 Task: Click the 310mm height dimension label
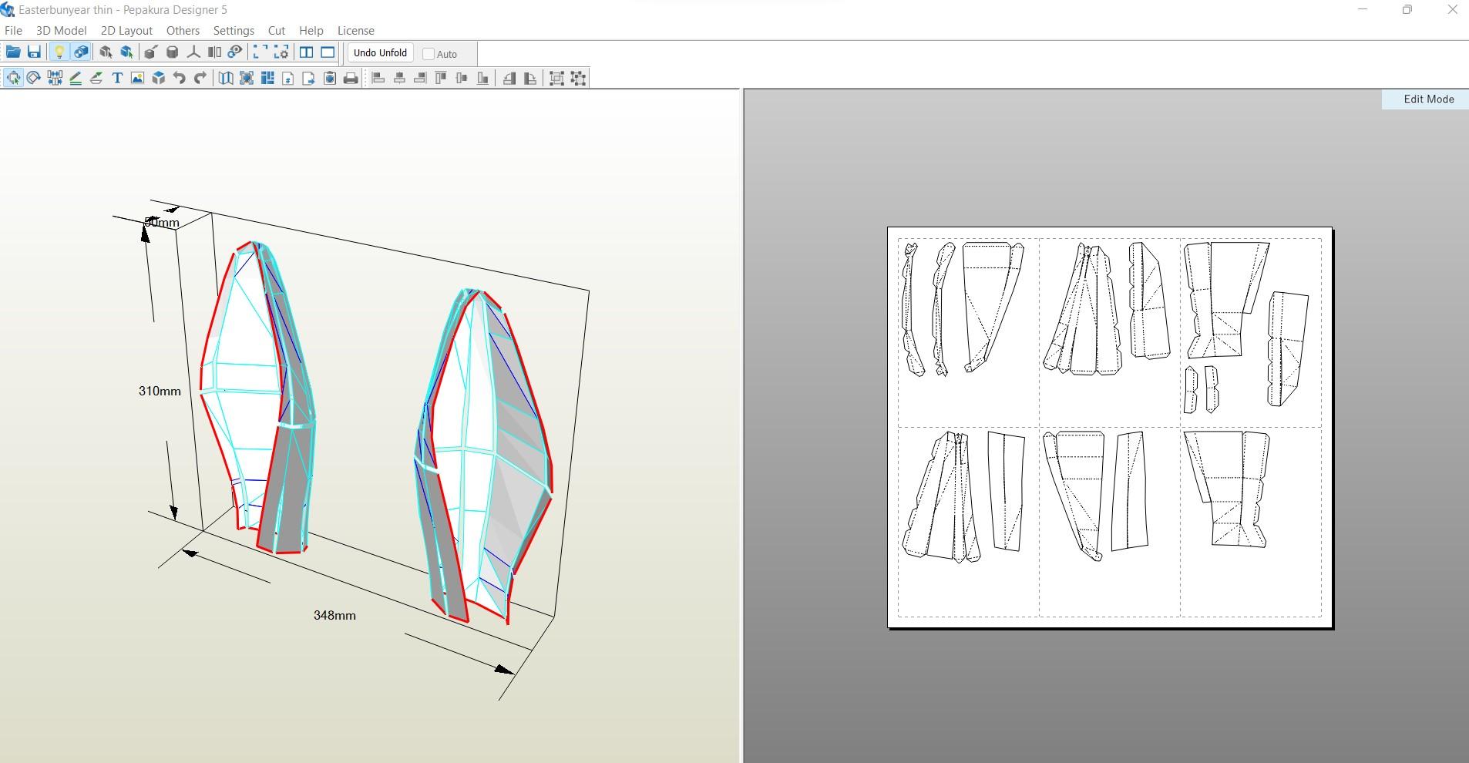point(160,391)
